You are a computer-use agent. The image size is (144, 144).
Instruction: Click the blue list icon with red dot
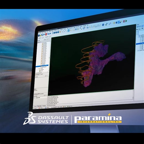tap(84, 28)
